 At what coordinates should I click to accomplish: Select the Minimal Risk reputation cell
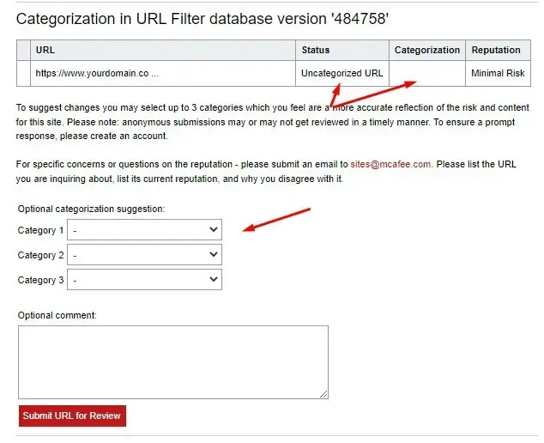click(x=498, y=73)
